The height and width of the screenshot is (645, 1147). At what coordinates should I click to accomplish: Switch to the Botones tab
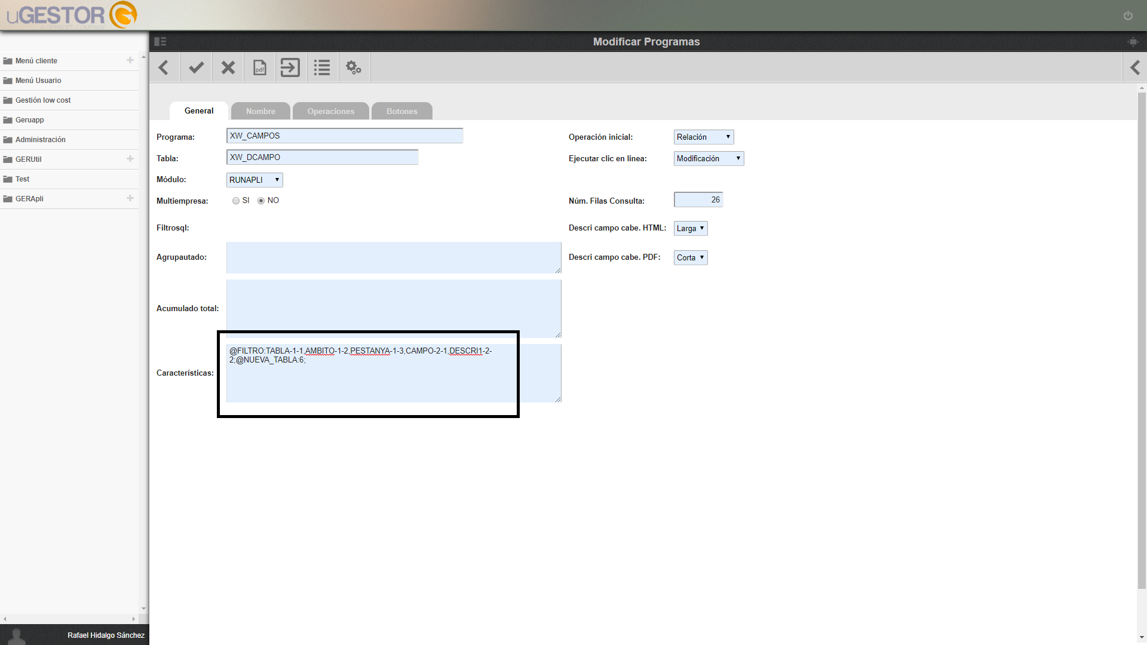pyautogui.click(x=402, y=112)
